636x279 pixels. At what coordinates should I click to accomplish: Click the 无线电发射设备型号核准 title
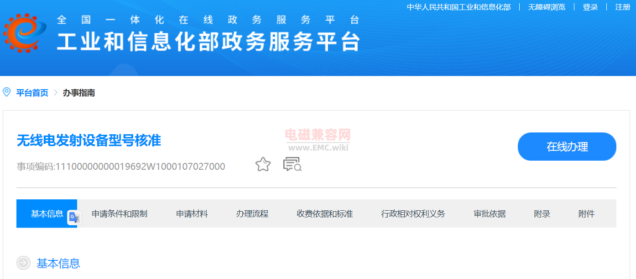pos(89,140)
